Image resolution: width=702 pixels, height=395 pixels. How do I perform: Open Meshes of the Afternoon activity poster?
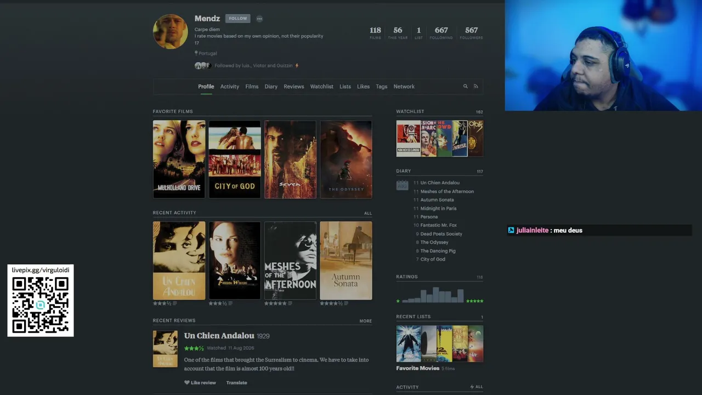pyautogui.click(x=291, y=261)
